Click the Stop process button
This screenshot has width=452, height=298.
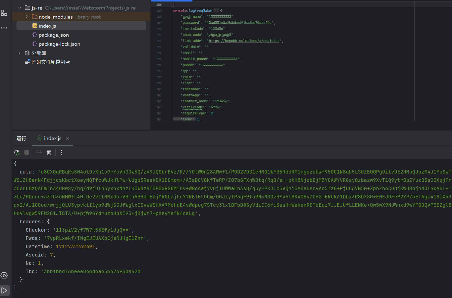coord(27,152)
